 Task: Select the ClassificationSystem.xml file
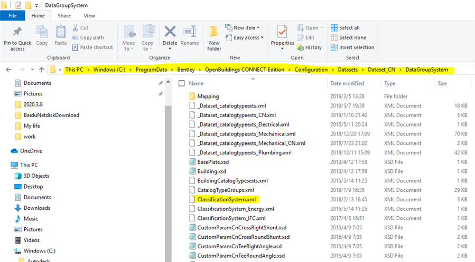tap(227, 199)
